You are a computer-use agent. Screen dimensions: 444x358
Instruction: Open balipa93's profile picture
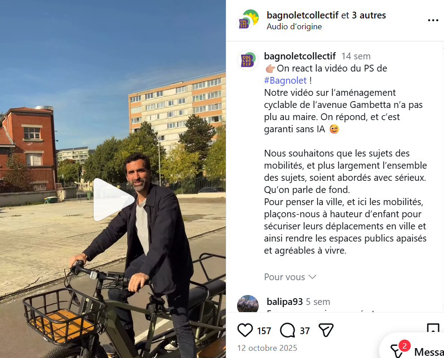[248, 304]
